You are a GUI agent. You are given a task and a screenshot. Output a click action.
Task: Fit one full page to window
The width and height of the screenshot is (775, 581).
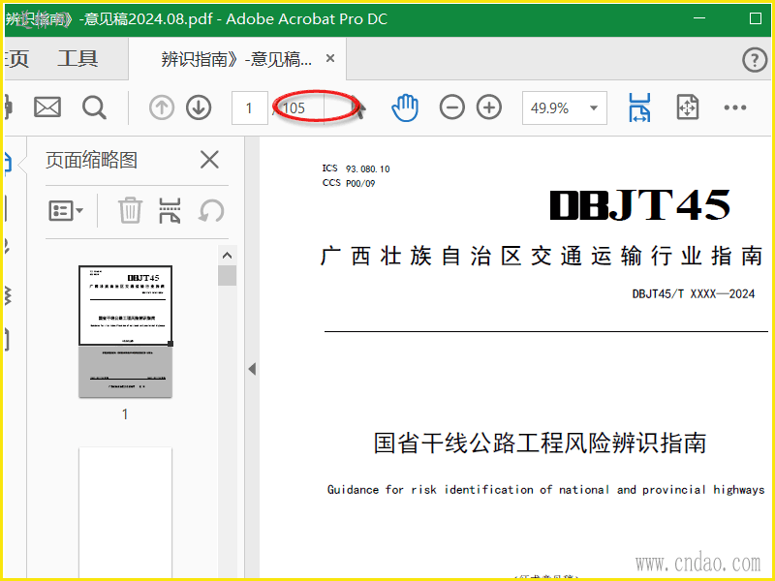[x=688, y=107]
